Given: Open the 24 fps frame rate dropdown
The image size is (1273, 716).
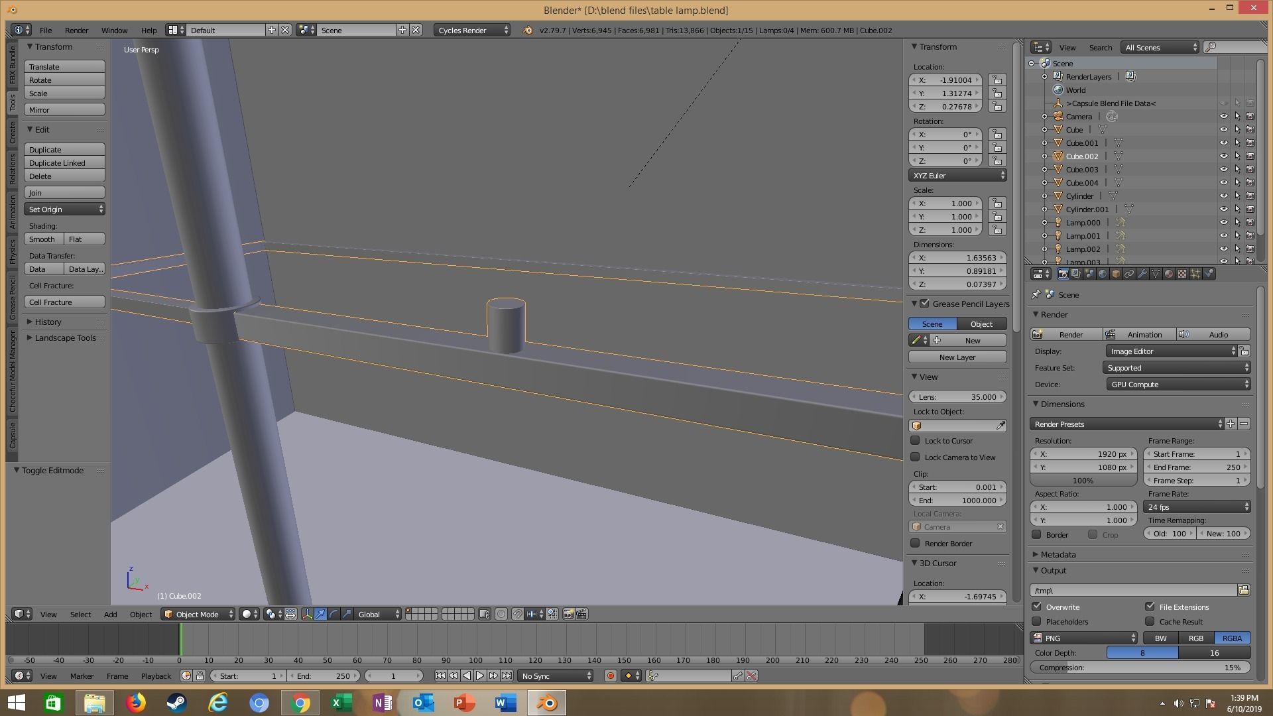Looking at the screenshot, I should (1197, 507).
